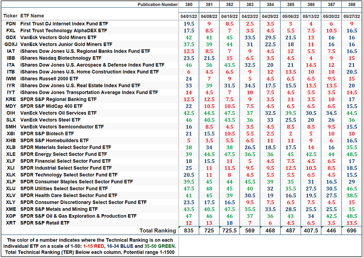Viewport: 363px width, 258px height.
Task: Select the 04/22/22 date column header
Action: [250, 17]
